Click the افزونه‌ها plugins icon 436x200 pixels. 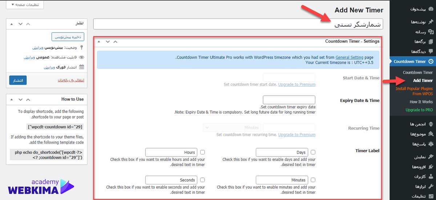tap(431, 167)
